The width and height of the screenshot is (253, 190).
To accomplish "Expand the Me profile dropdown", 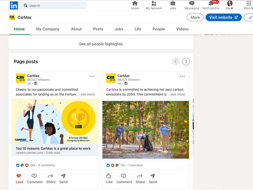I will (x=230, y=5).
